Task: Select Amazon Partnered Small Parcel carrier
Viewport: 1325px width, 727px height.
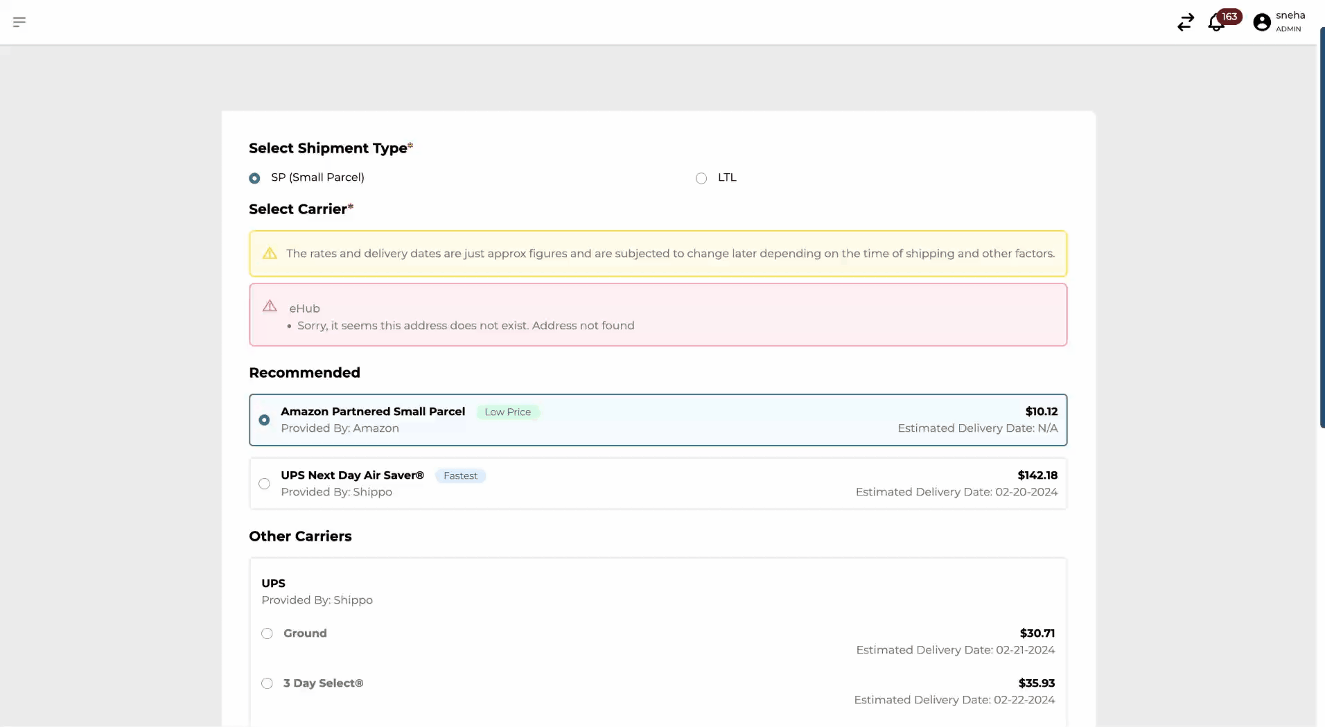Action: tap(264, 420)
